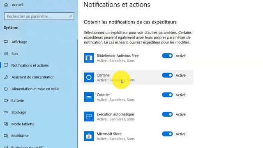
Task: Click the search magnifier icon
Action: 71,16
